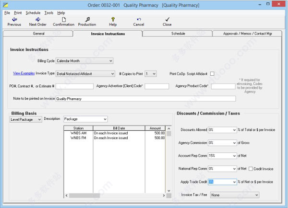The image size is (288, 208).
Task: Minimize the order window
Action: point(260,4)
